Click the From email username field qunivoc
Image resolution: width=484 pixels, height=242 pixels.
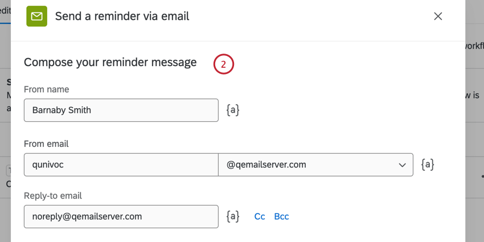pyautogui.click(x=121, y=165)
